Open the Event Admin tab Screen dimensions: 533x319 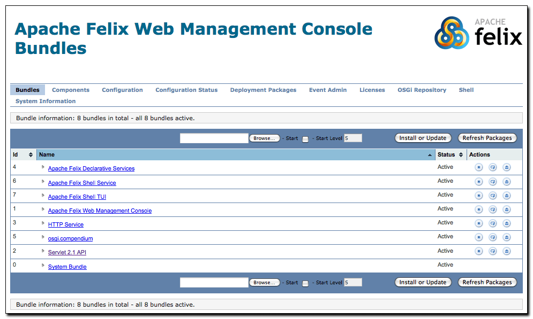point(328,90)
